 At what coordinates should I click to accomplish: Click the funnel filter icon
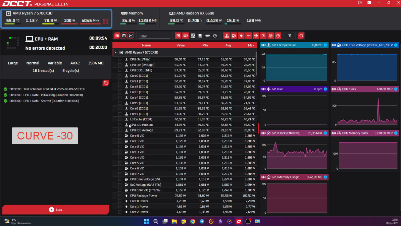point(290,36)
